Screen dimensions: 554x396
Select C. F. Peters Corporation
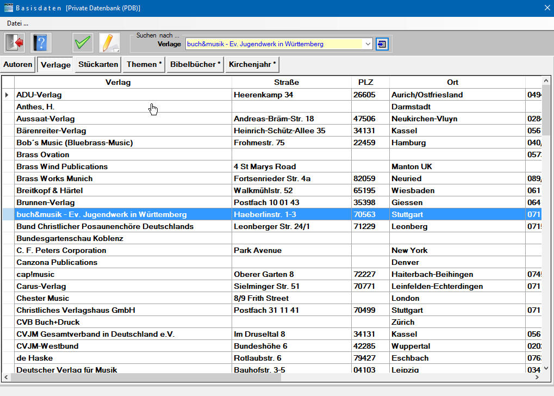click(123, 251)
